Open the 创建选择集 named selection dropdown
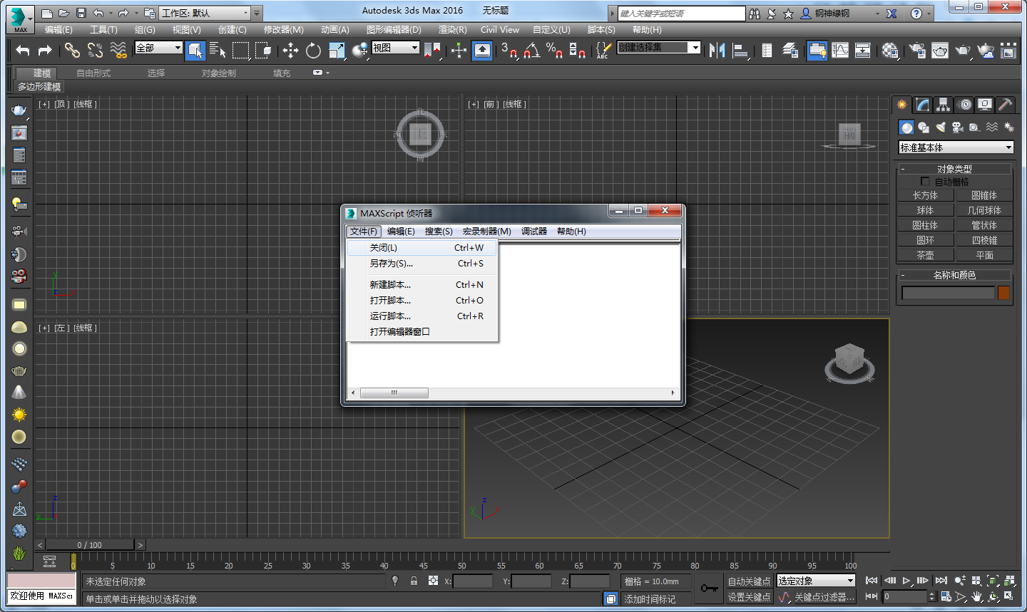The width and height of the screenshot is (1027, 612). click(659, 48)
